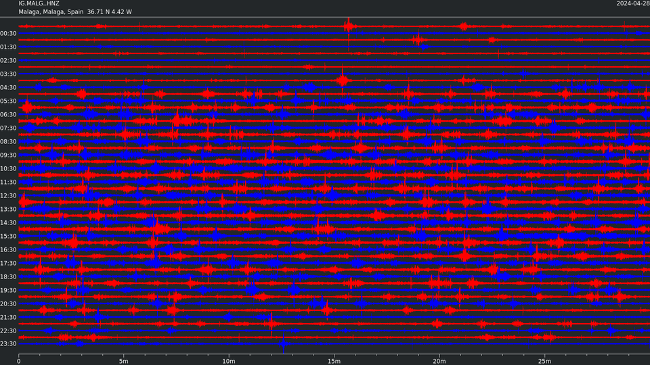Select the 15:30 time row label

coord(8,237)
